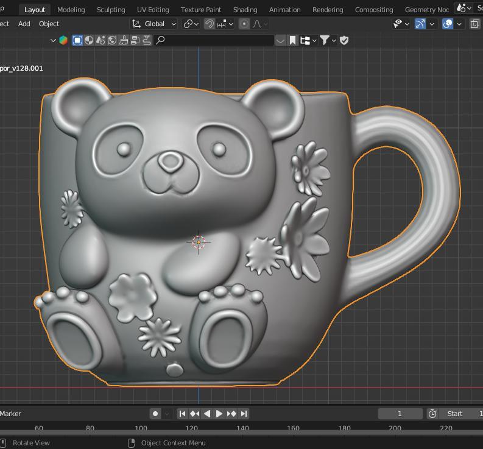Jump to the next keyframe
This screenshot has height=449, width=483.
(231, 414)
